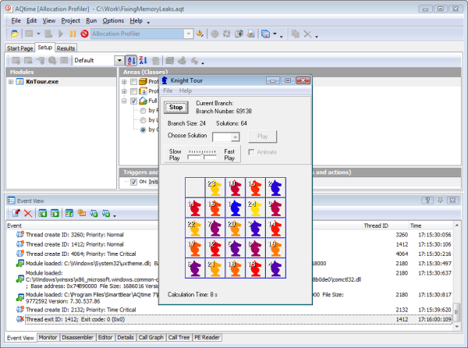
Task: Click the empty top-left board square
Action: [195, 187]
